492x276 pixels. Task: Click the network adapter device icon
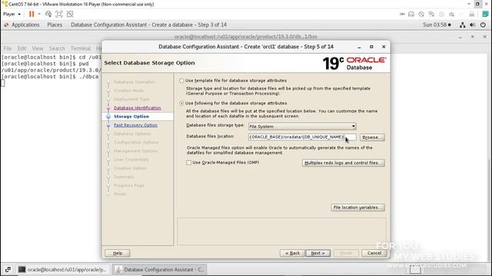(x=431, y=14)
